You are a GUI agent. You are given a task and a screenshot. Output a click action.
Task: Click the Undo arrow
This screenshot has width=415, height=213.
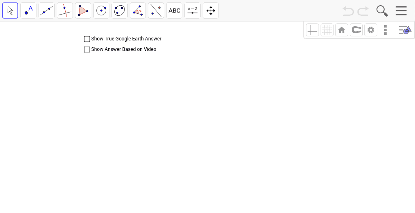pos(348,11)
